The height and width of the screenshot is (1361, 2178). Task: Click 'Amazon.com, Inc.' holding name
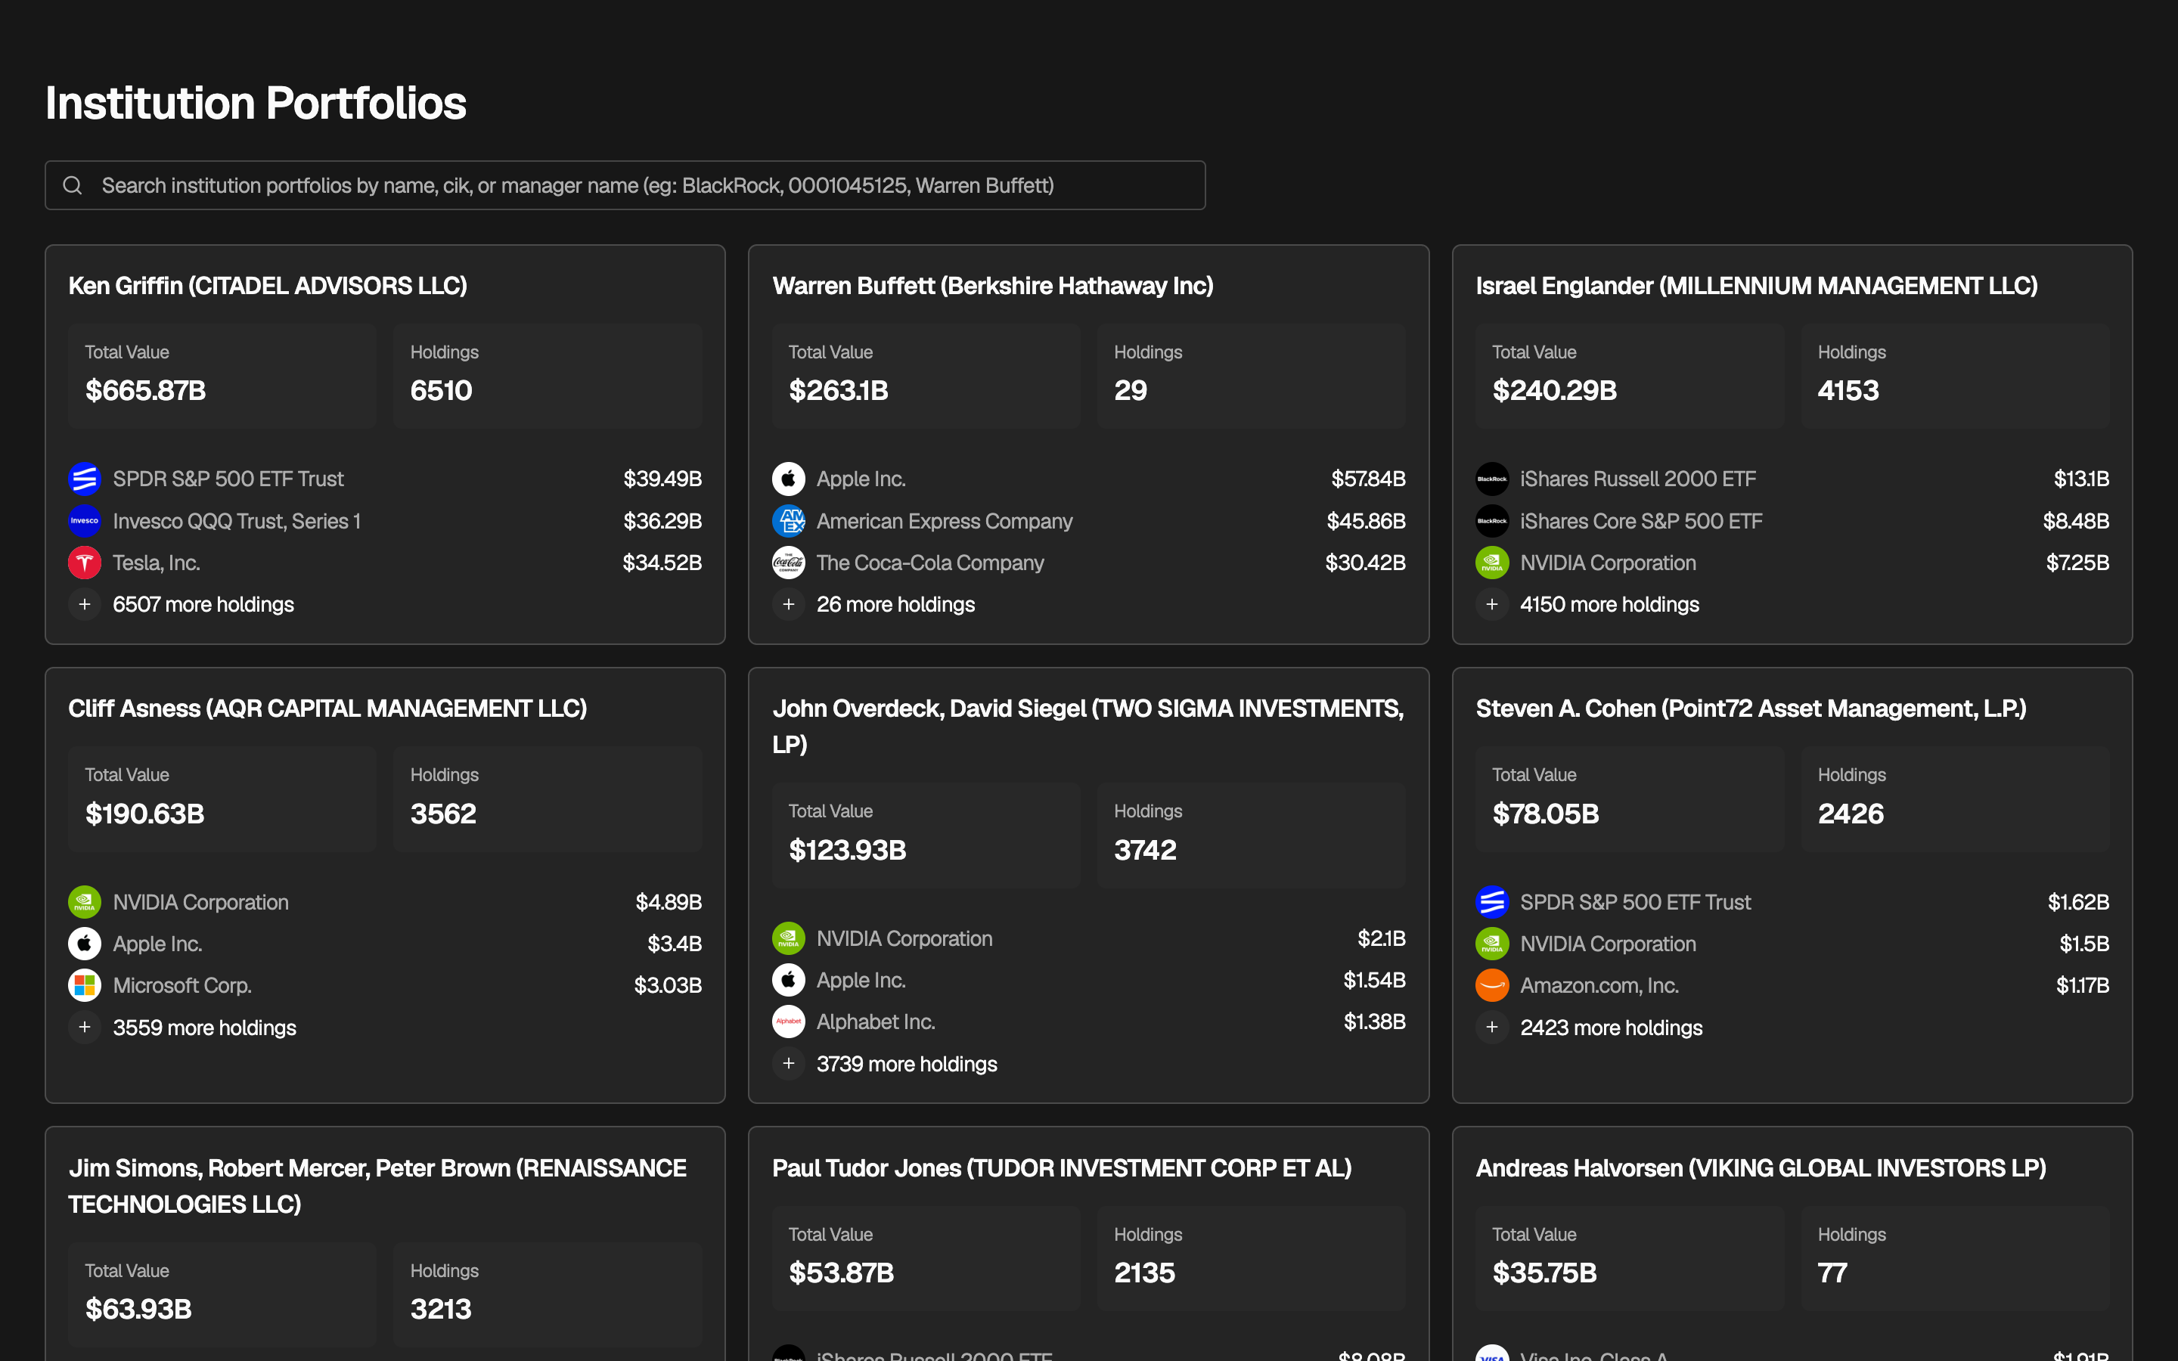(x=1599, y=986)
